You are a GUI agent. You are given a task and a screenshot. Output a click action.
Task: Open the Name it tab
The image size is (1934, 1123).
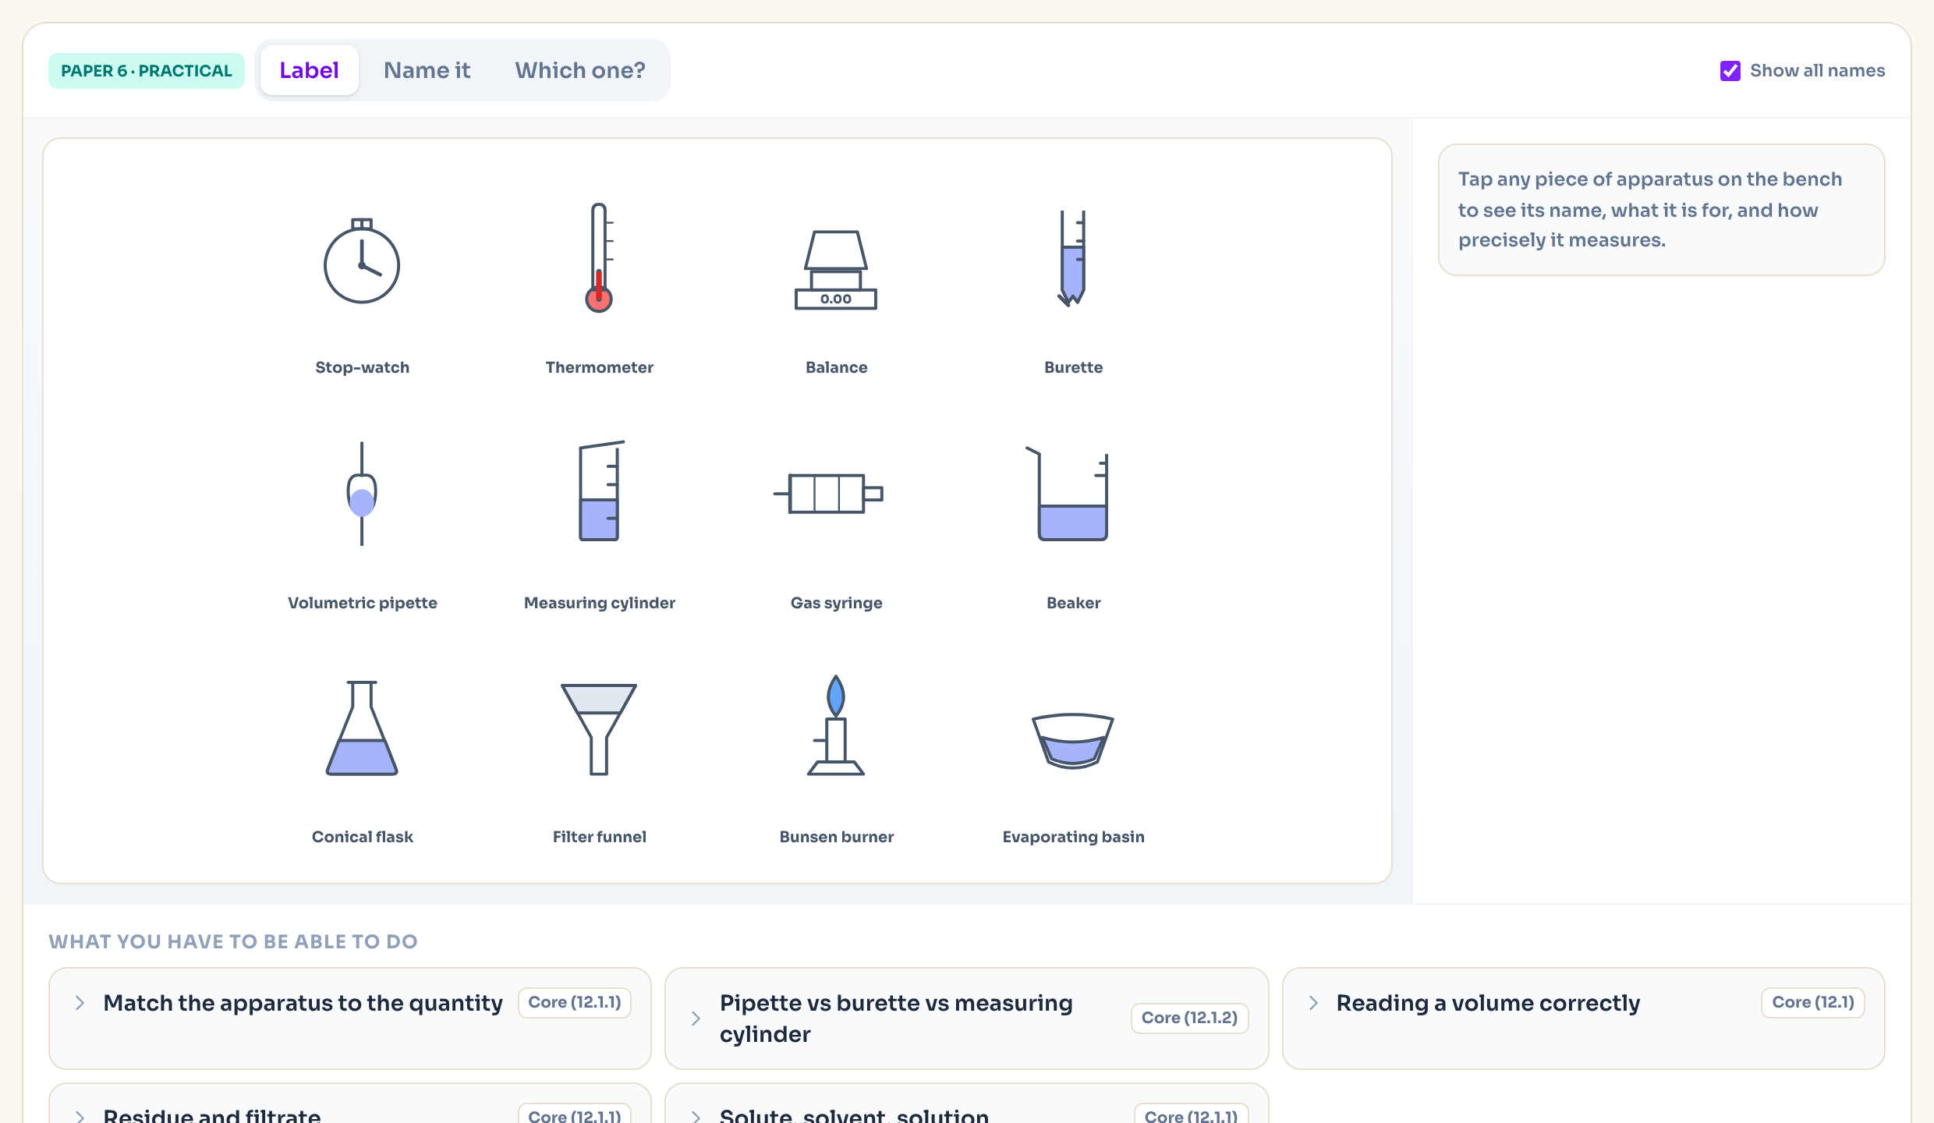(427, 70)
